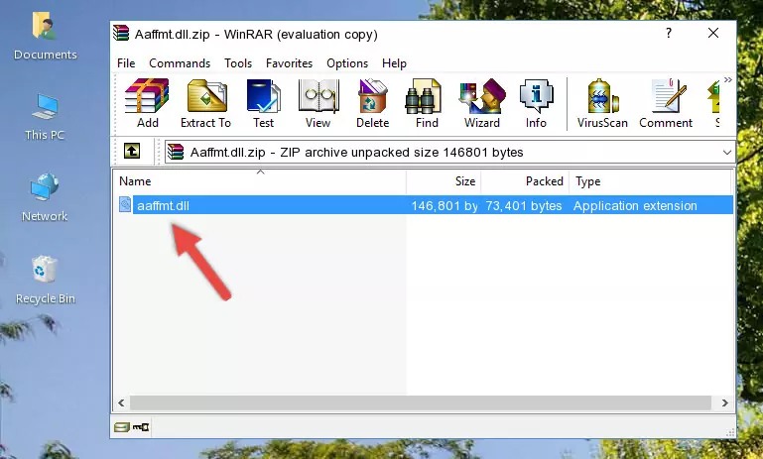Expand the hidden toolbar buttons chevron
The width and height of the screenshot is (763, 459).
[x=727, y=79]
